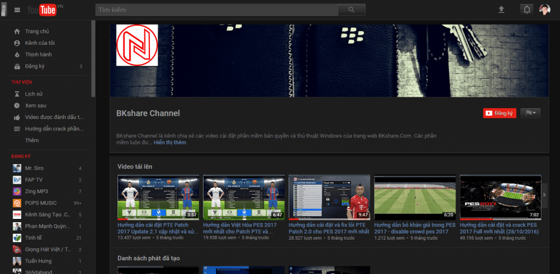Click the Phan Mạnh Quỳnh channel avatar
The image size is (560, 274).
pyautogui.click(x=17, y=227)
